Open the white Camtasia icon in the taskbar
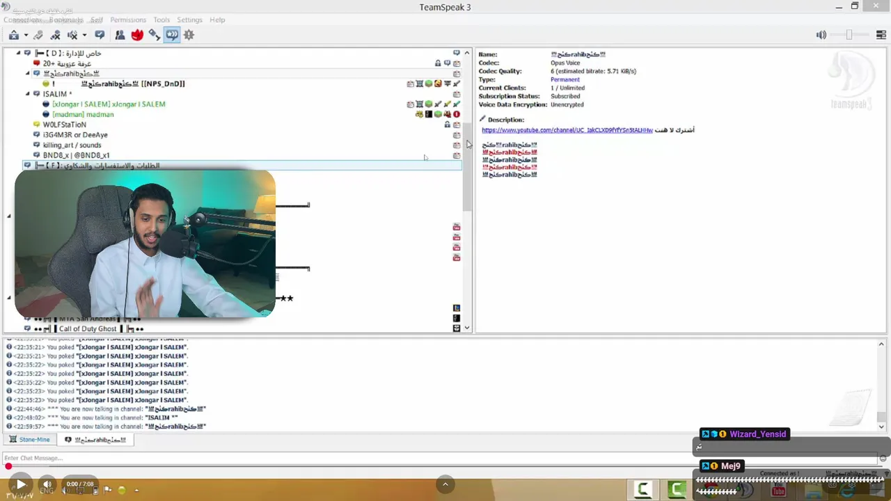This screenshot has height=501, width=891. [643, 490]
